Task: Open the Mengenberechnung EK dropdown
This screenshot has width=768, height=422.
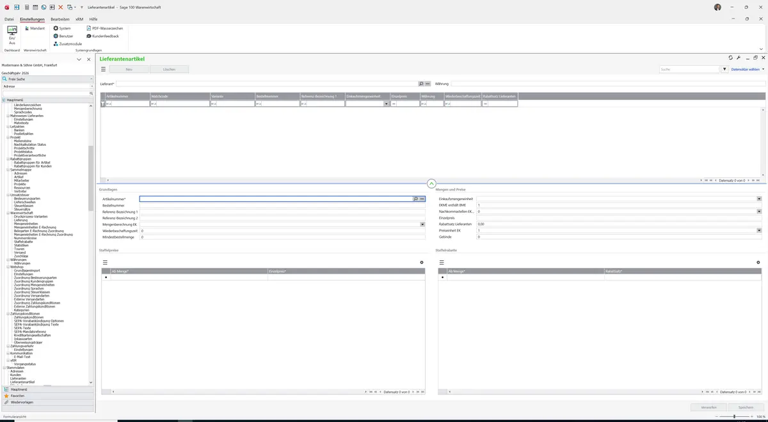Action: 422,224
